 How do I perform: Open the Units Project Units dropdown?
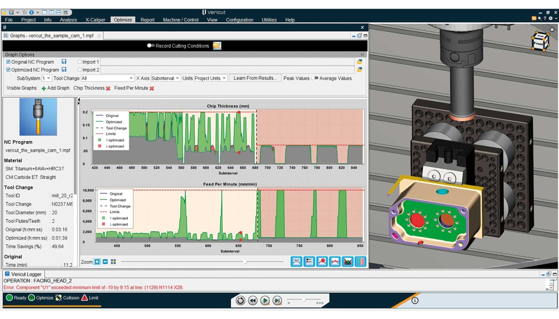(x=210, y=78)
